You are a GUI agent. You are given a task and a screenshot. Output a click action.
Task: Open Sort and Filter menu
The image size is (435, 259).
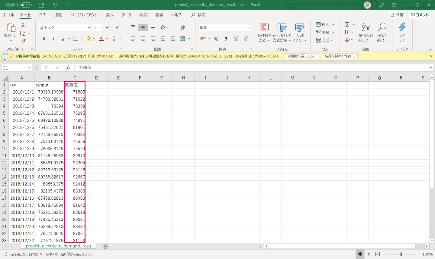pos(366,33)
